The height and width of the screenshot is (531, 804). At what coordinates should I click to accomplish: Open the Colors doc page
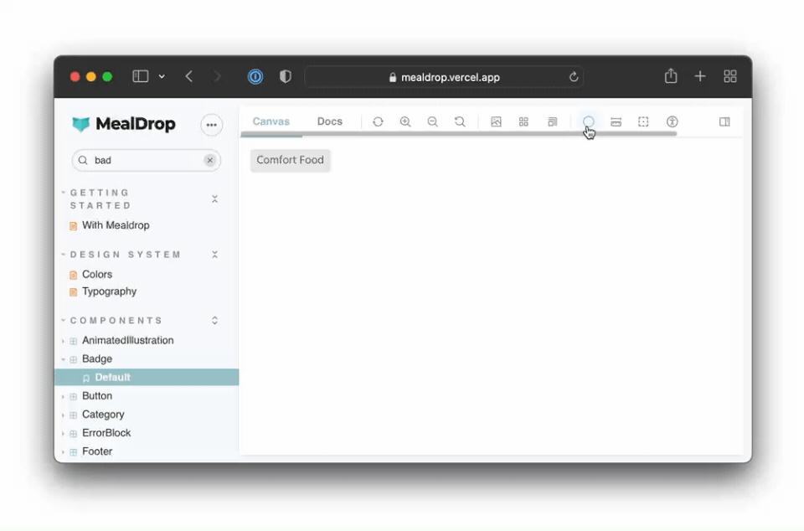click(x=97, y=274)
